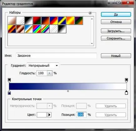Choose the rainbow spectrum gradient preset

[x=37, y=29]
